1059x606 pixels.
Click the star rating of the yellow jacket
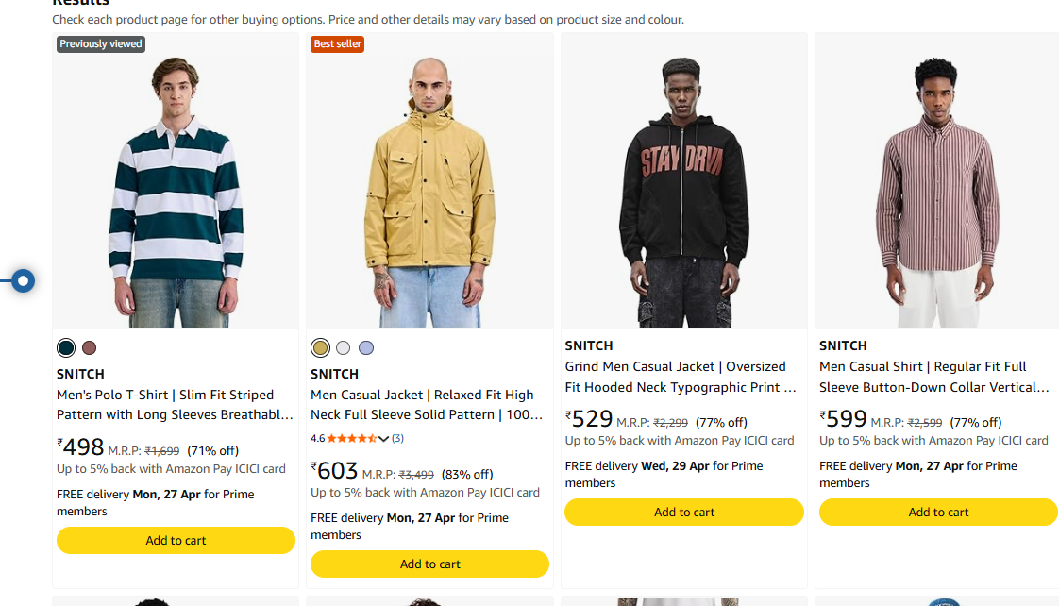(x=352, y=438)
